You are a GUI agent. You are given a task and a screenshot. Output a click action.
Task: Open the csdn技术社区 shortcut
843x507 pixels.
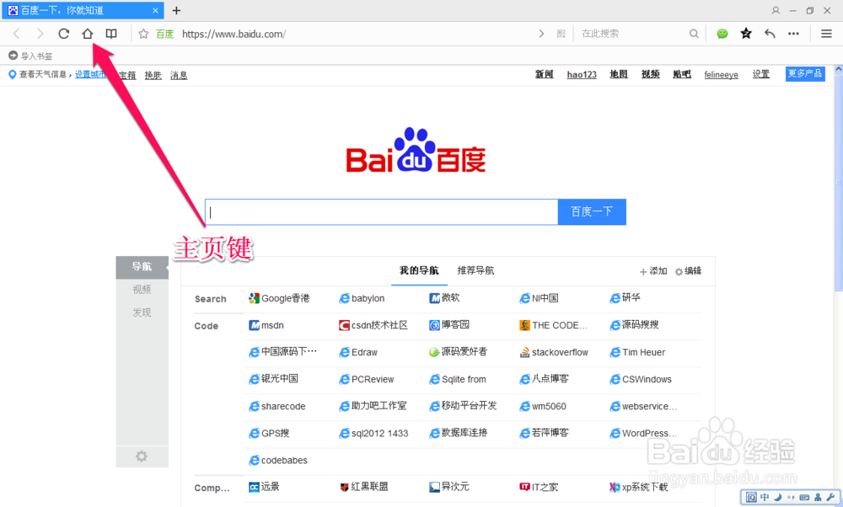pyautogui.click(x=373, y=325)
